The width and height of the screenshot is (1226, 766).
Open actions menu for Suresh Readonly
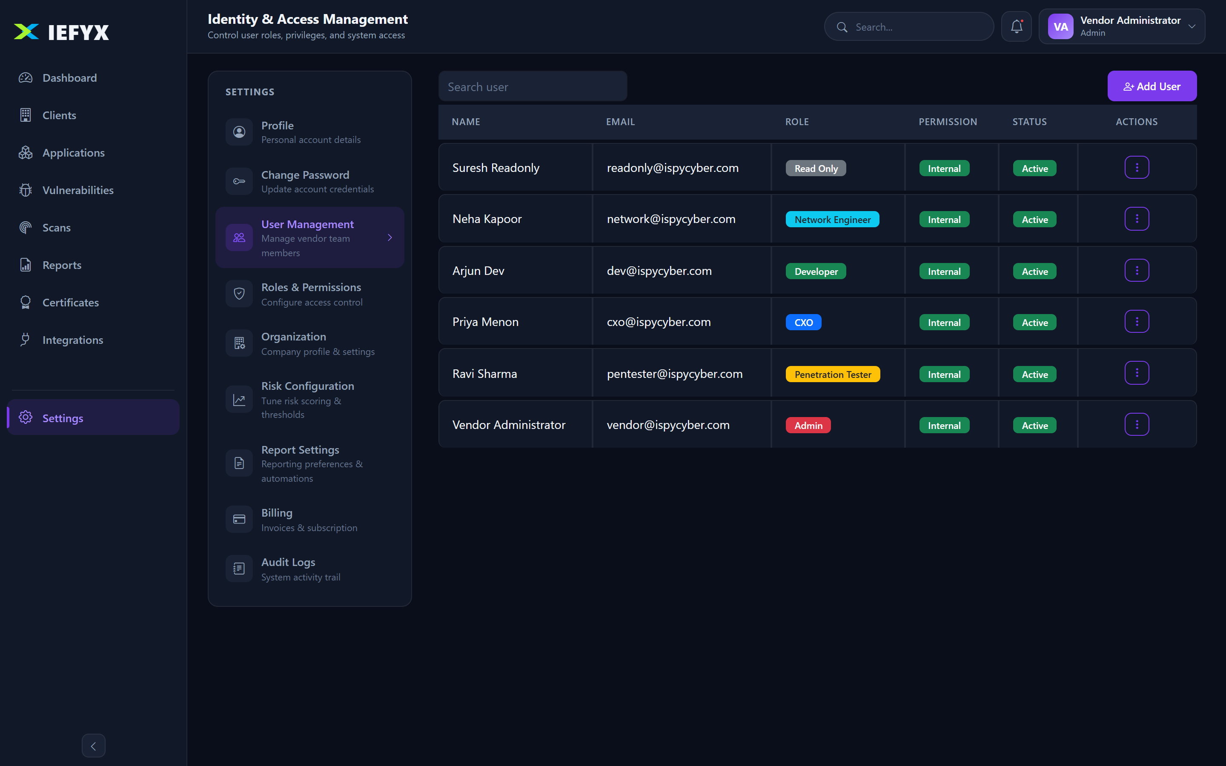pos(1137,168)
